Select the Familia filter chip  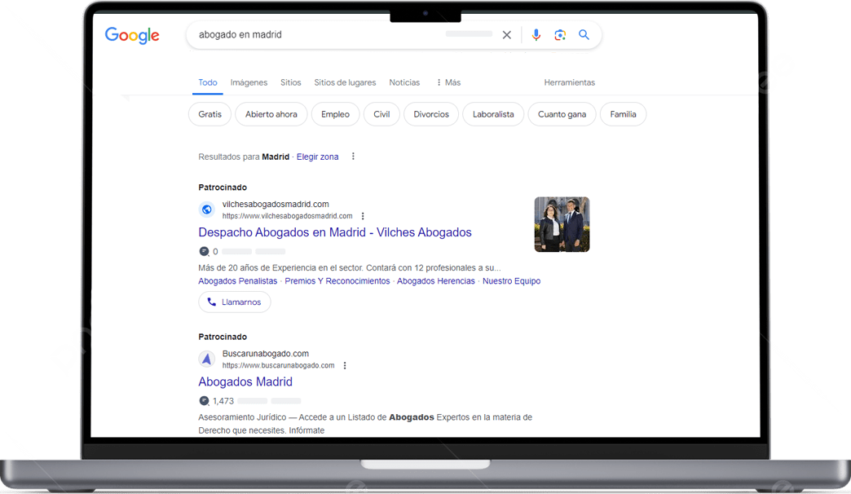623,114
